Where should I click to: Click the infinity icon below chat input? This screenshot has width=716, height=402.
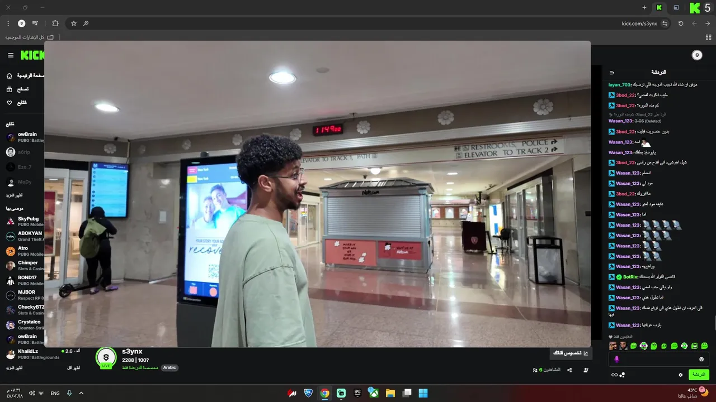(614, 375)
